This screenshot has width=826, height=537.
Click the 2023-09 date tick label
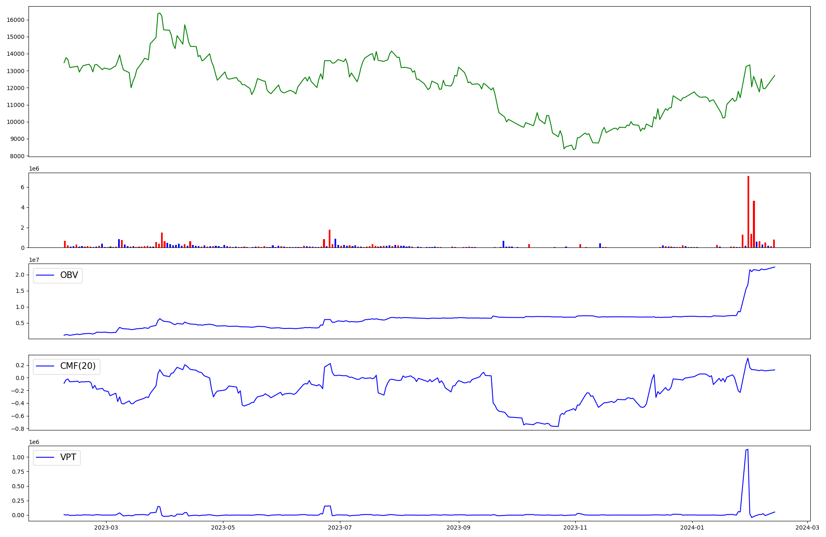[x=458, y=527]
